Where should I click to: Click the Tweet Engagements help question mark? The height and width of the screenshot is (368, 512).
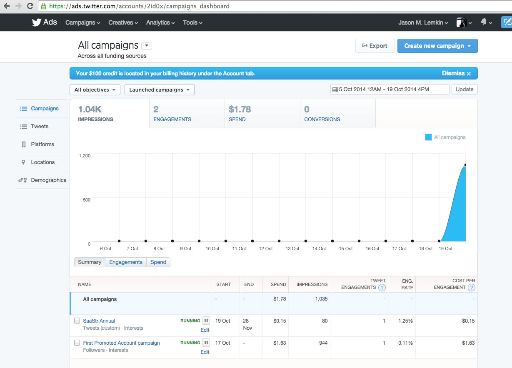pos(382,288)
